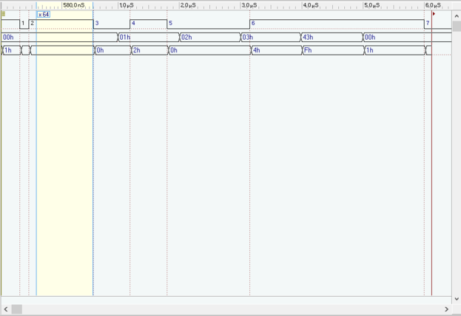Click the red end-of-diagram flag marker
461x316 pixels.
click(434, 14)
